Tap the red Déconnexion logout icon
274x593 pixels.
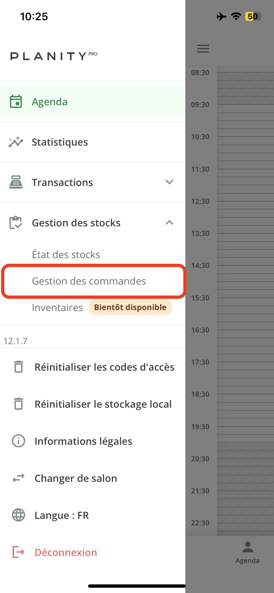pyautogui.click(x=19, y=552)
